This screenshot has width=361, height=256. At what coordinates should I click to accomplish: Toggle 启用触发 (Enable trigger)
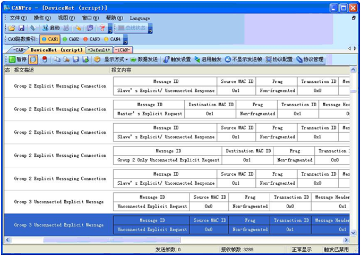208,59
